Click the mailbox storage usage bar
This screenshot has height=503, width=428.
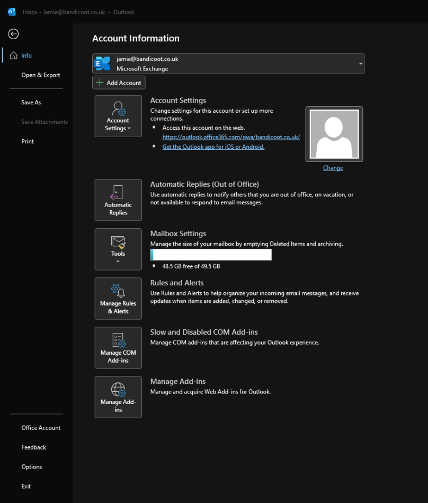[x=211, y=255]
